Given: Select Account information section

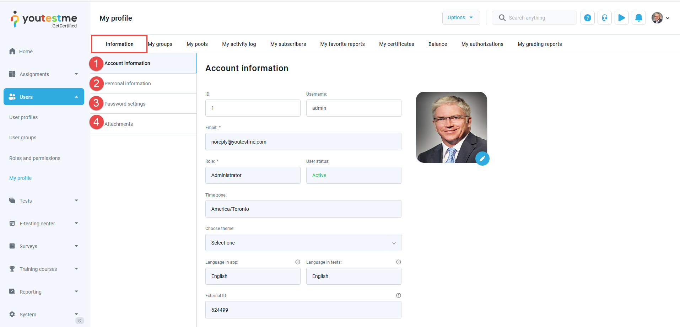Looking at the screenshot, I should tap(143, 63).
